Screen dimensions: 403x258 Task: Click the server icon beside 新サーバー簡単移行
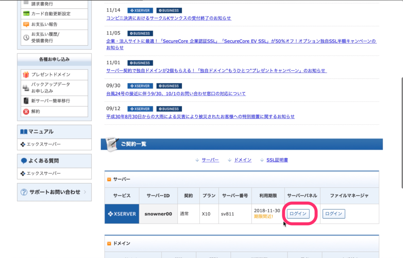click(x=26, y=101)
